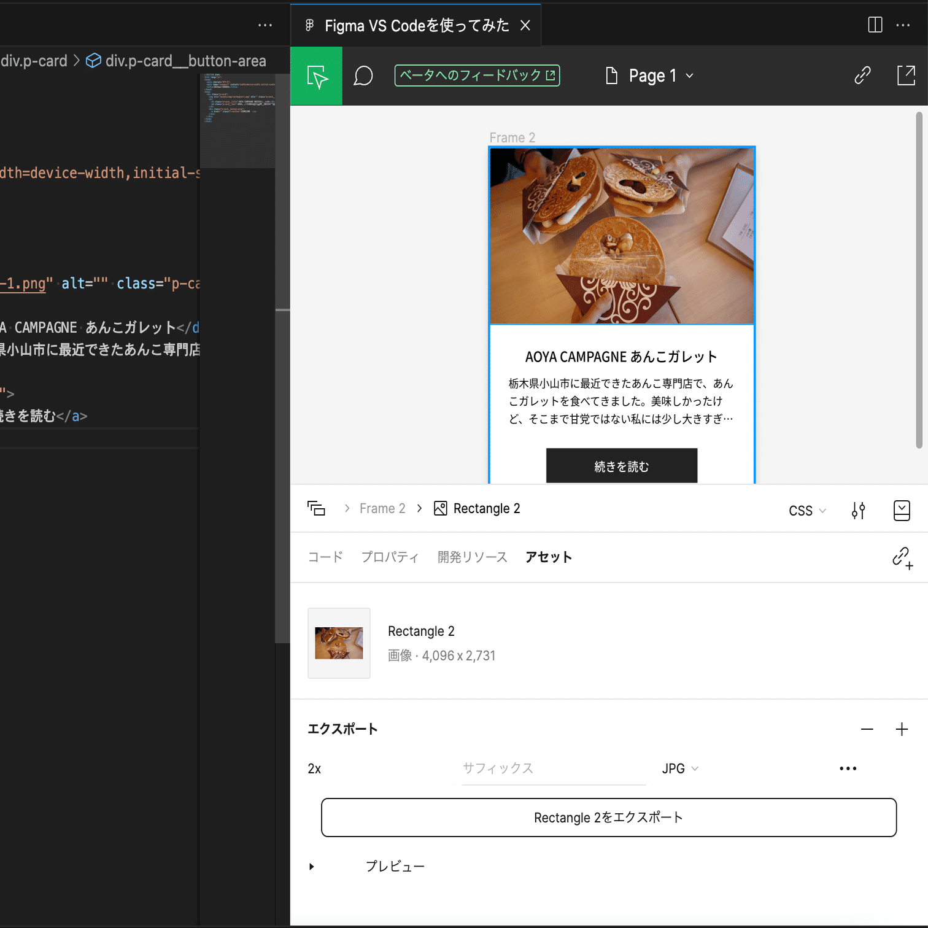The image size is (928, 928).
Task: Add export setting with plus icon
Action: click(x=902, y=729)
